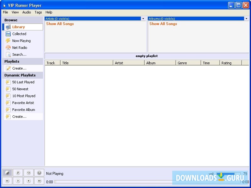Open the Collected view

pyautogui.click(x=23, y=34)
